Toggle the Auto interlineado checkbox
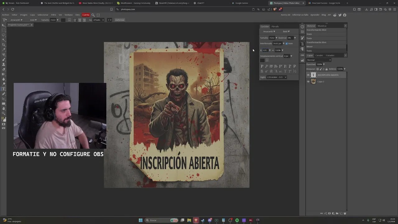This screenshot has width=398, height=224. (x=287, y=44)
